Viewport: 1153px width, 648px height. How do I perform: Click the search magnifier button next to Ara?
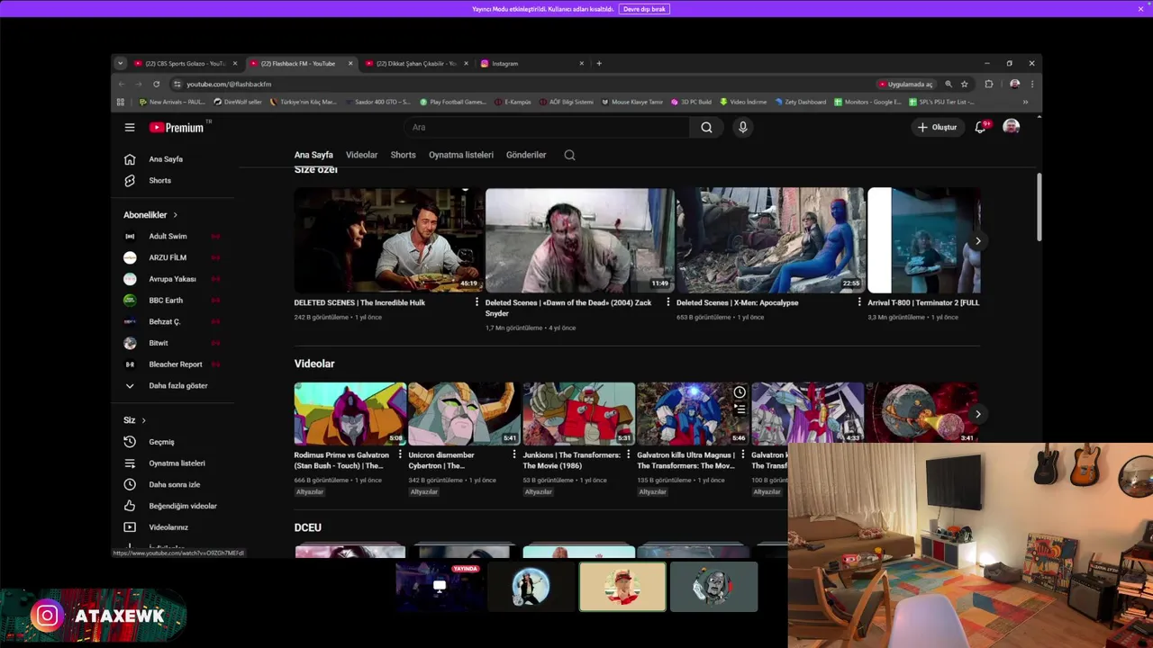[706, 127]
